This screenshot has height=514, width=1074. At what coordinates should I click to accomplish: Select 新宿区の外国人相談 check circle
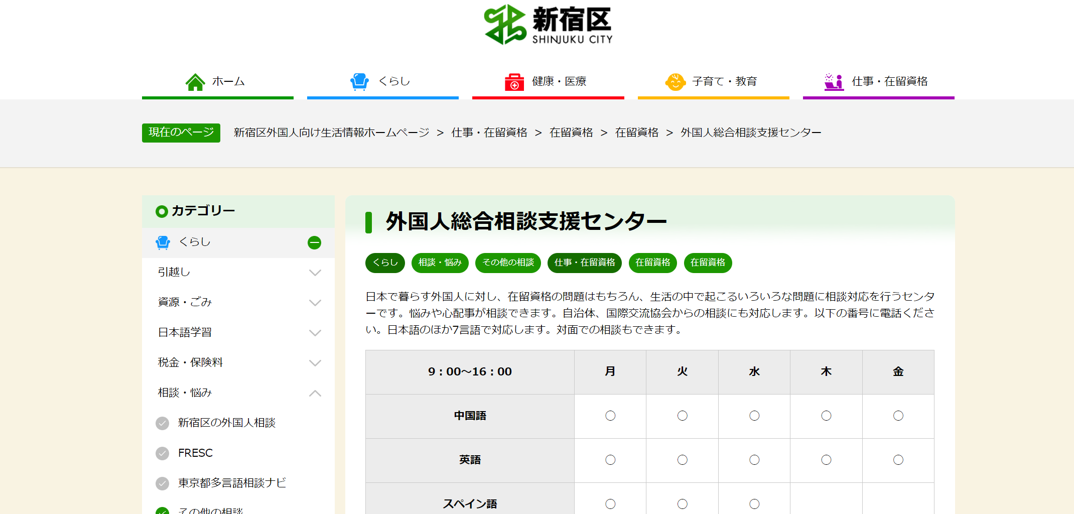coord(162,423)
